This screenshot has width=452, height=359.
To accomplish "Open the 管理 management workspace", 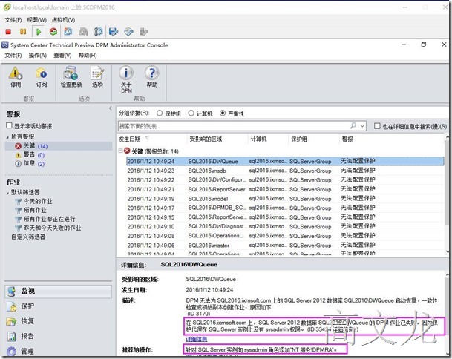I will point(59,352).
